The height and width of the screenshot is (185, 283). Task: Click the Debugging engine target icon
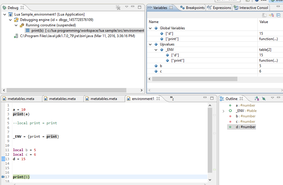tap(16, 20)
